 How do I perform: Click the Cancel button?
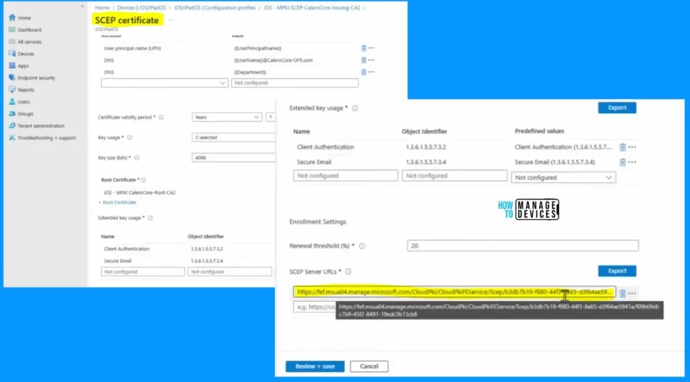click(x=369, y=366)
